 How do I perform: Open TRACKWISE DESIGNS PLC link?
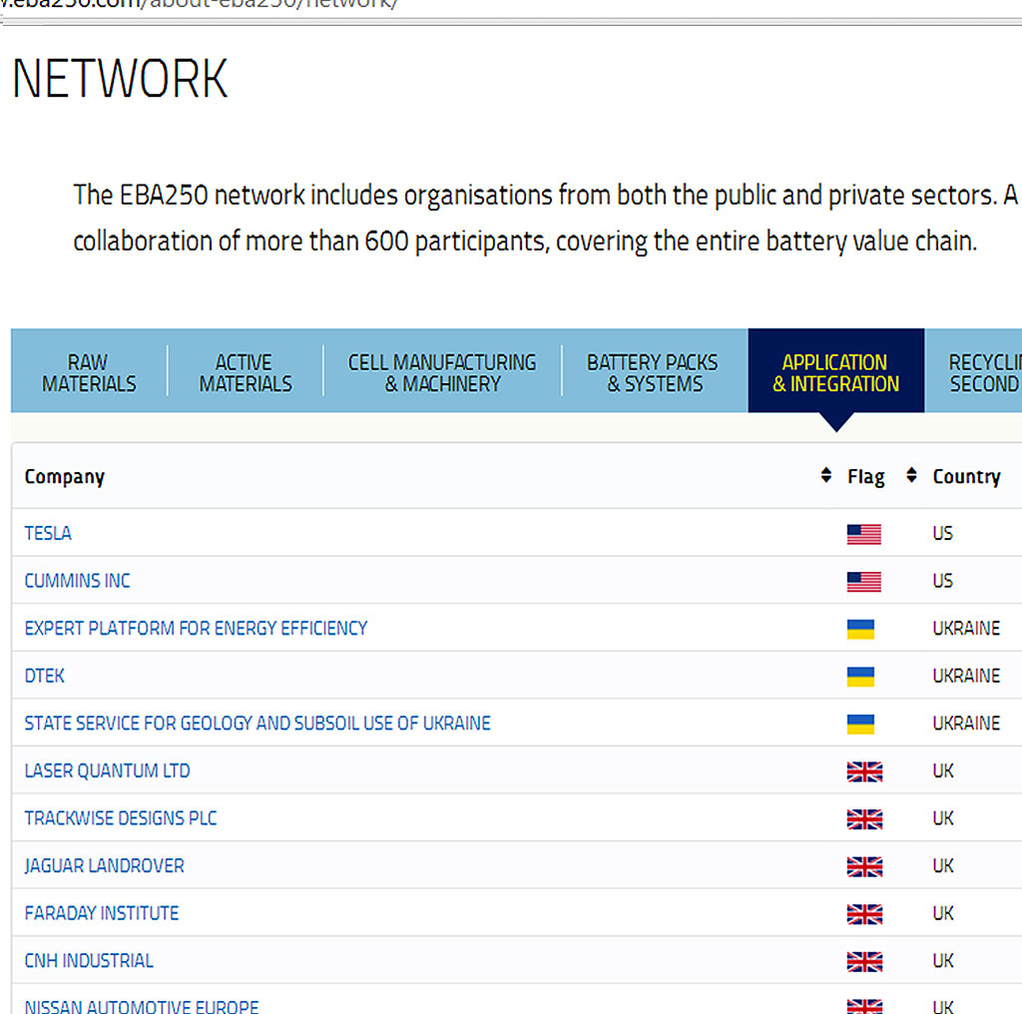(121, 818)
